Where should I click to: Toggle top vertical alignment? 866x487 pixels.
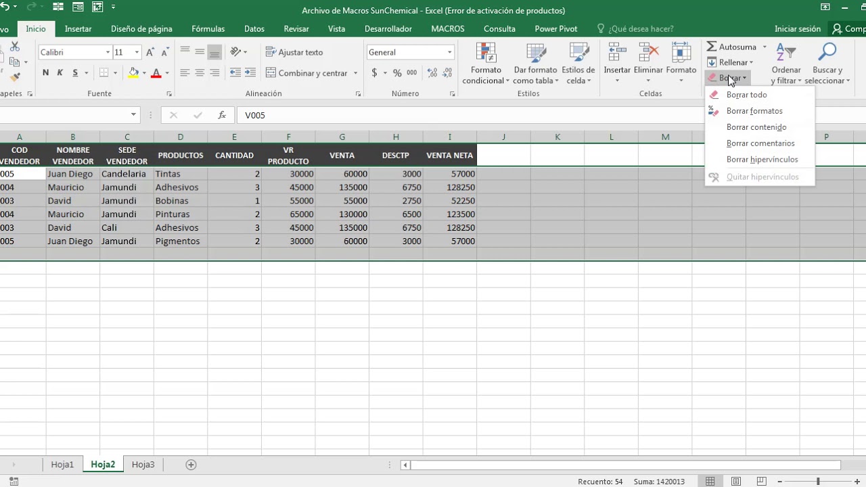[x=185, y=52]
